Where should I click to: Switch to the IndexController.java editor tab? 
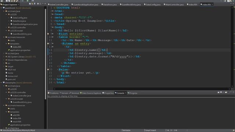(58, 5)
